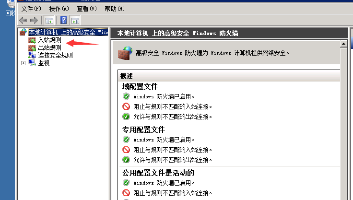Image resolution: width=353 pixels, height=200 pixels.
Task: Click the 连接安全规则 computers icon
Action: tap(32, 55)
